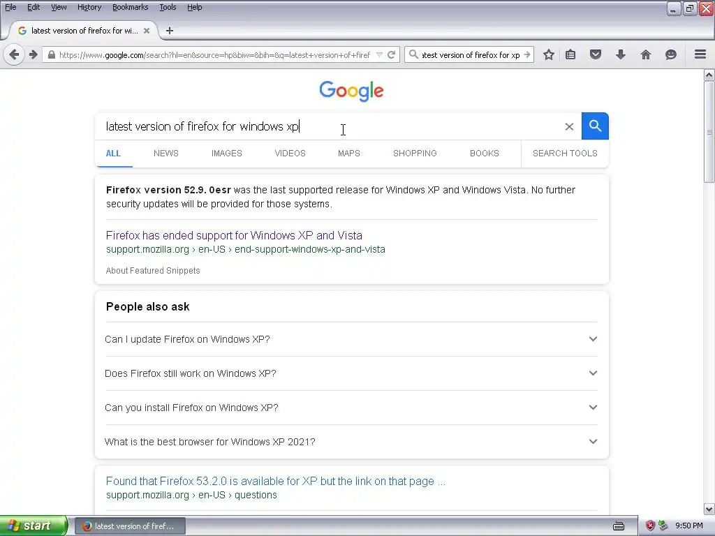Expand 'Can you install Firefox on Windows XP?'
The image size is (715, 536).
click(351, 408)
